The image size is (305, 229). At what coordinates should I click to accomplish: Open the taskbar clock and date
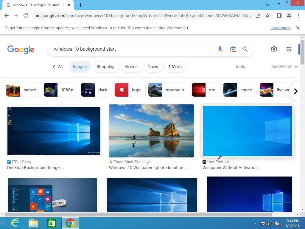coord(292,223)
